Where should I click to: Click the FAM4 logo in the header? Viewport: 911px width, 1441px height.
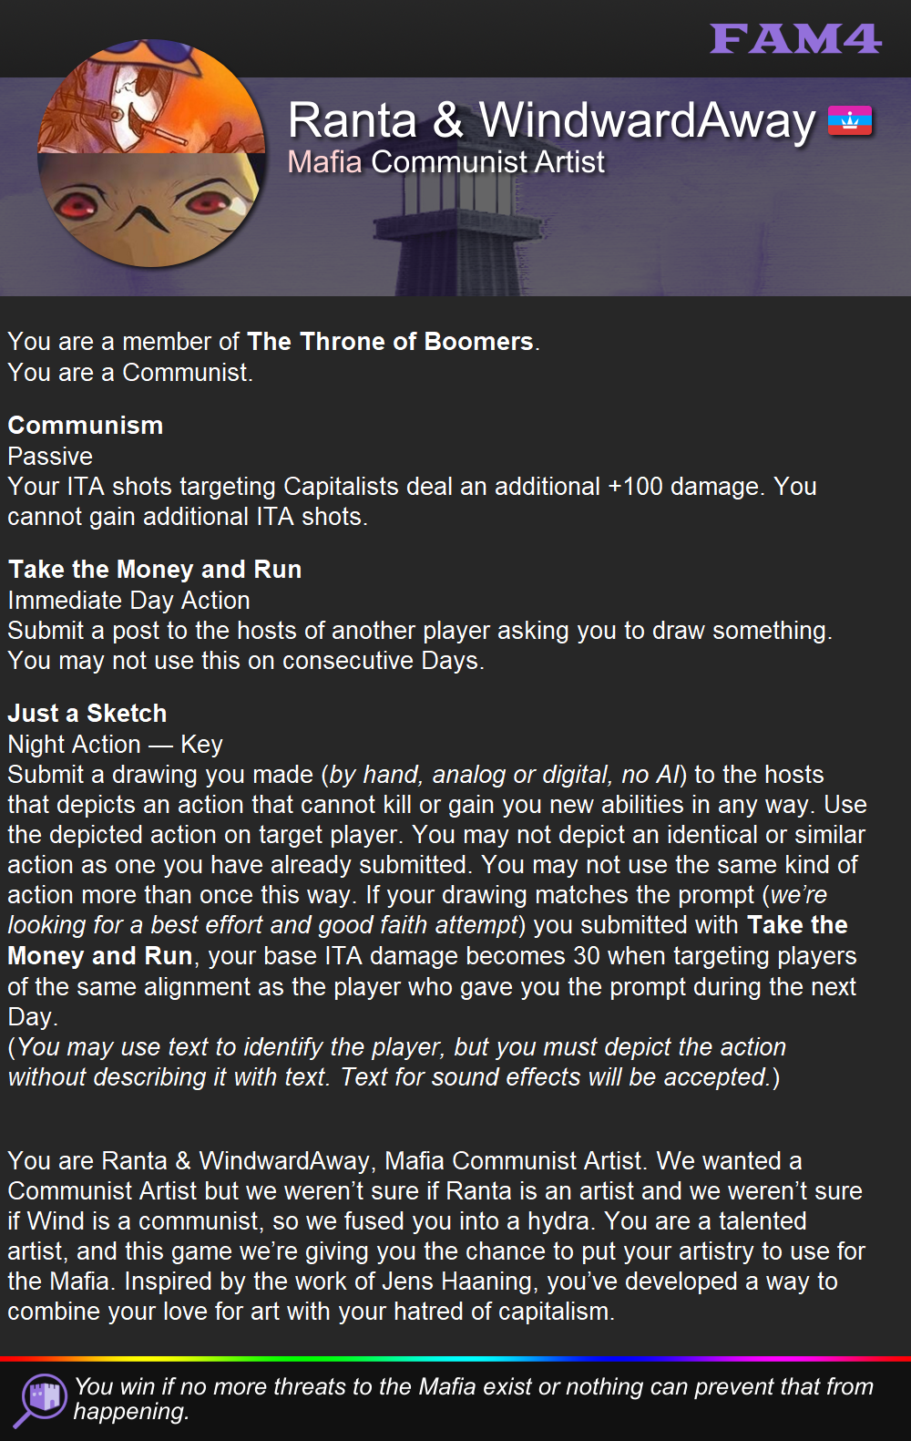(x=795, y=39)
